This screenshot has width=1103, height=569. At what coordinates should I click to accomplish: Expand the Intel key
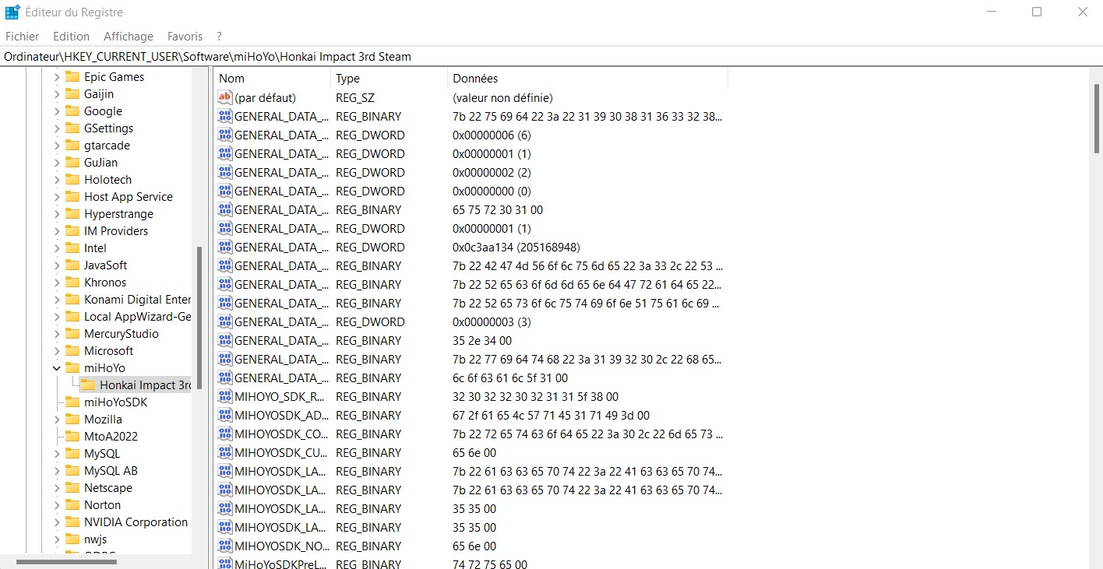point(57,248)
